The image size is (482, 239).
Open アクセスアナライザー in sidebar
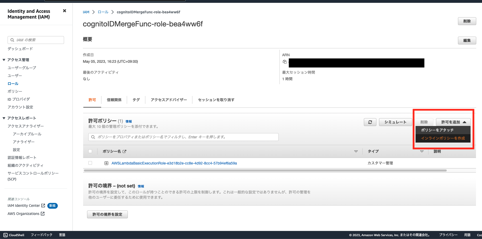26,126
